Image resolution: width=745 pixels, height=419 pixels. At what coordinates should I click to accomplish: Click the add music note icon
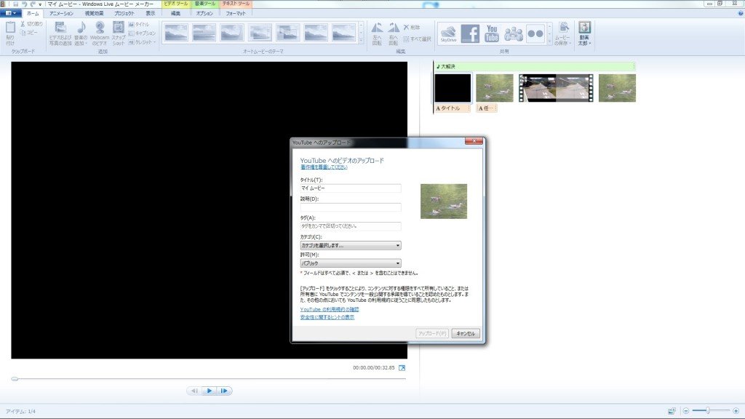pos(81,33)
